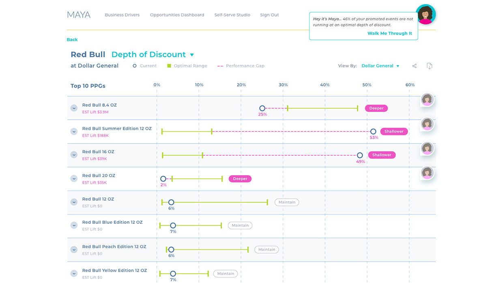This screenshot has width=503, height=283.
Task: Expand the Red Bull 12 OZ row
Action: pyautogui.click(x=74, y=202)
